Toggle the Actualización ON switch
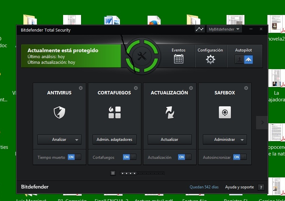 point(184,157)
